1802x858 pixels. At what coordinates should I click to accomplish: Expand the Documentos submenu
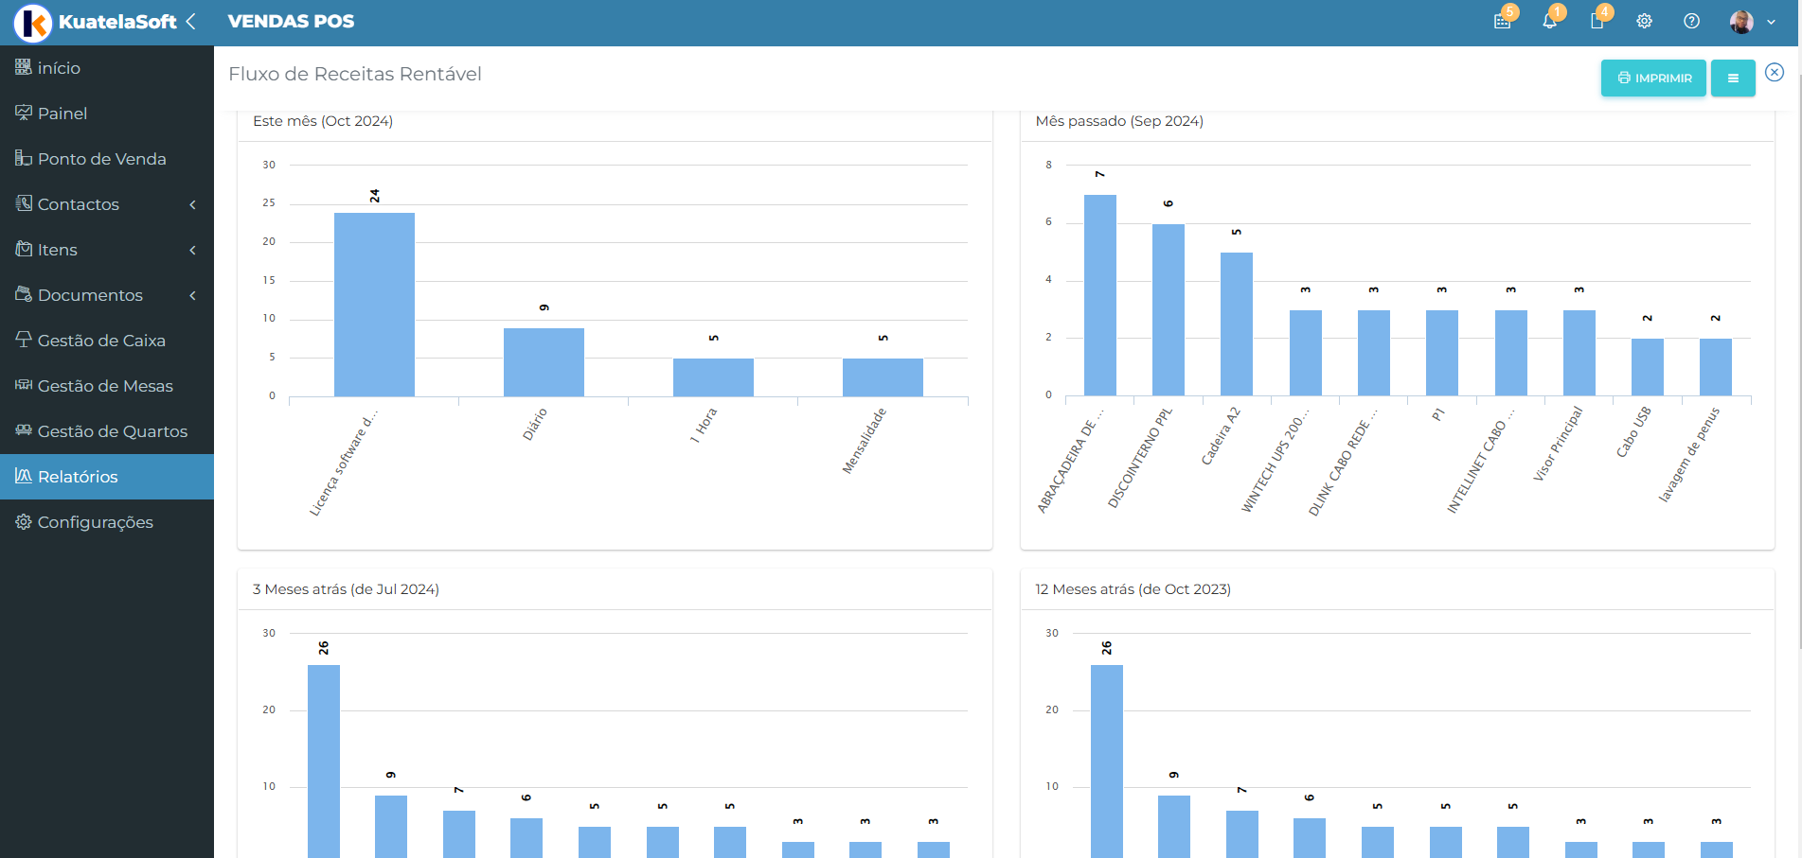point(193,295)
